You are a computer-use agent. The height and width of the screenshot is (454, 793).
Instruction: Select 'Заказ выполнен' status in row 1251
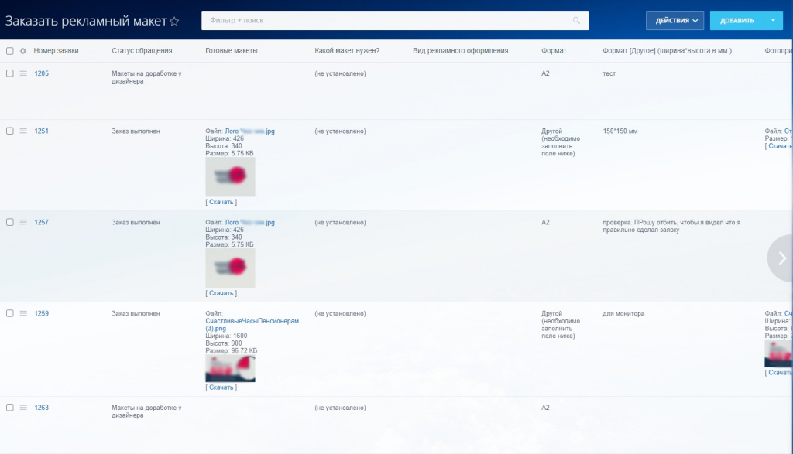click(136, 131)
